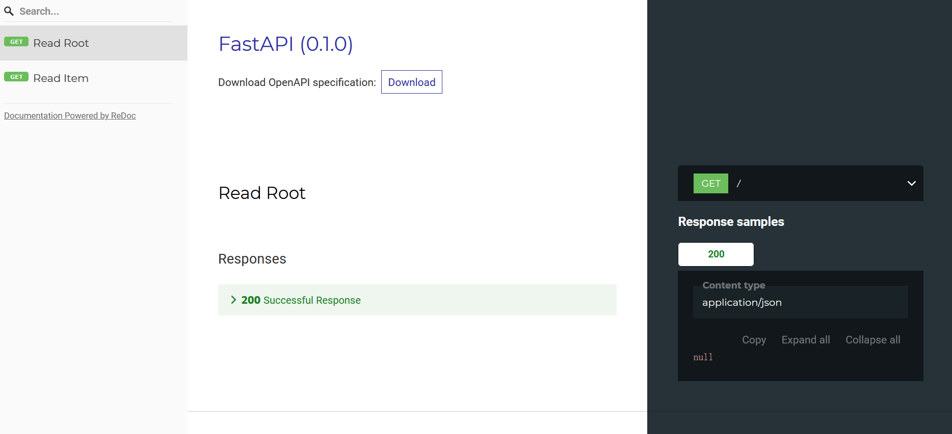The height and width of the screenshot is (434, 952).
Task: Expand all in response sample
Action: click(806, 340)
